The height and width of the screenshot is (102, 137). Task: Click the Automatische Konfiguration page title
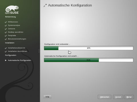pyautogui.click(x=70, y=5)
